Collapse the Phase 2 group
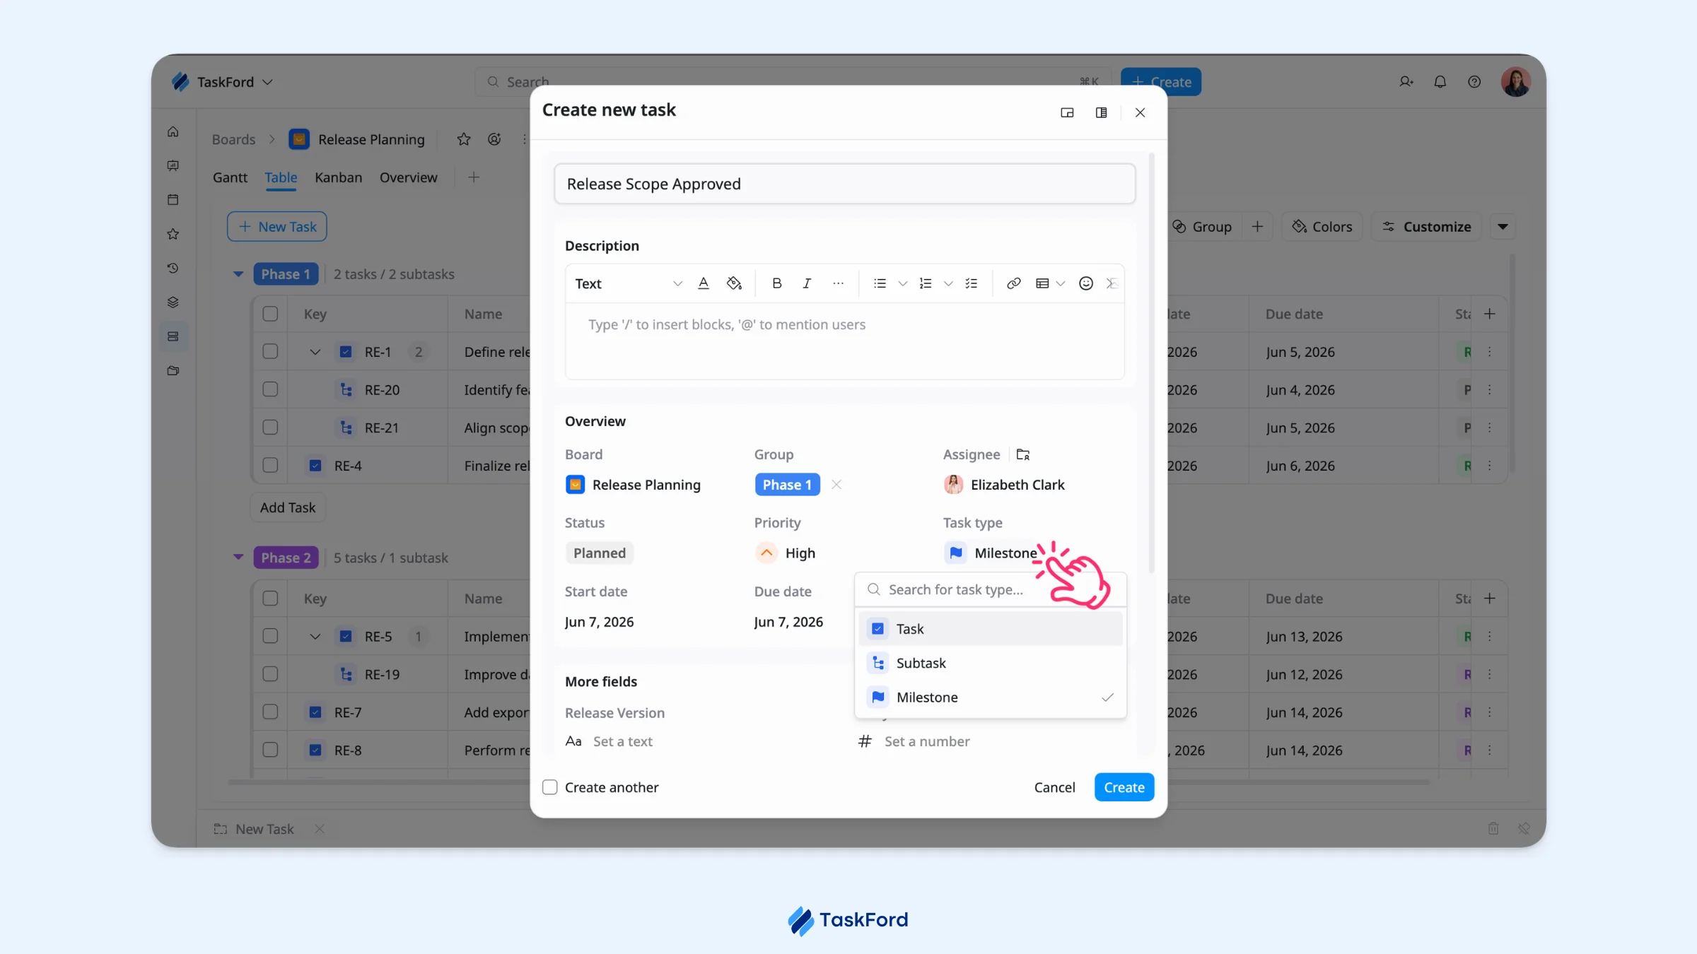The width and height of the screenshot is (1697, 954). 238,558
